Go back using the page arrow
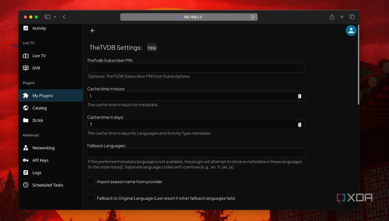 pyautogui.click(x=93, y=31)
